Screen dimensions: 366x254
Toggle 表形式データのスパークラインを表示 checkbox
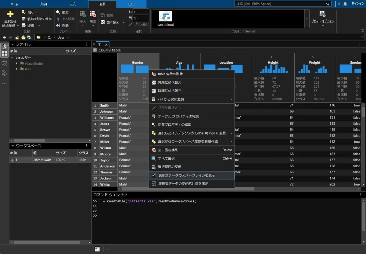coord(154,175)
